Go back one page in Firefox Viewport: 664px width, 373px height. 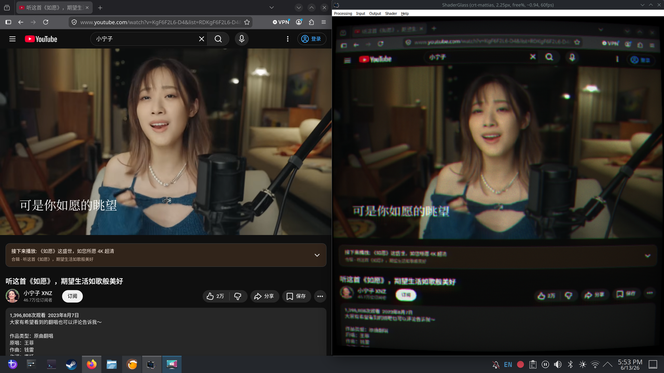point(21,22)
